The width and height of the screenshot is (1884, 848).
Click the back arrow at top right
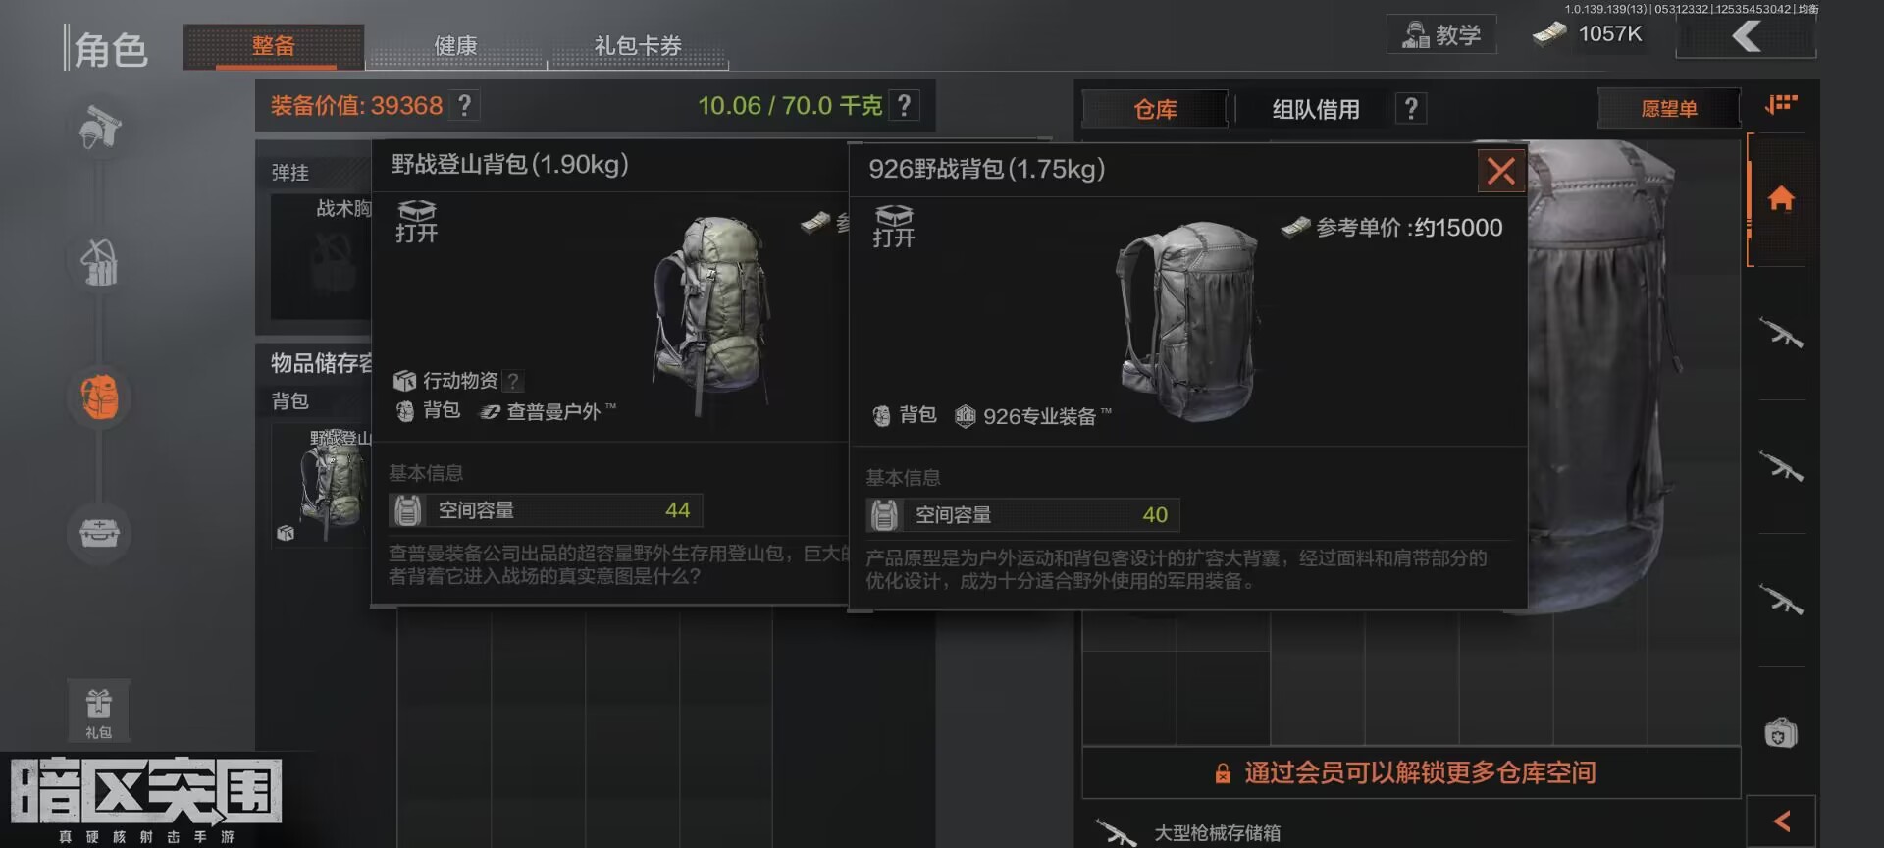pos(1746,37)
